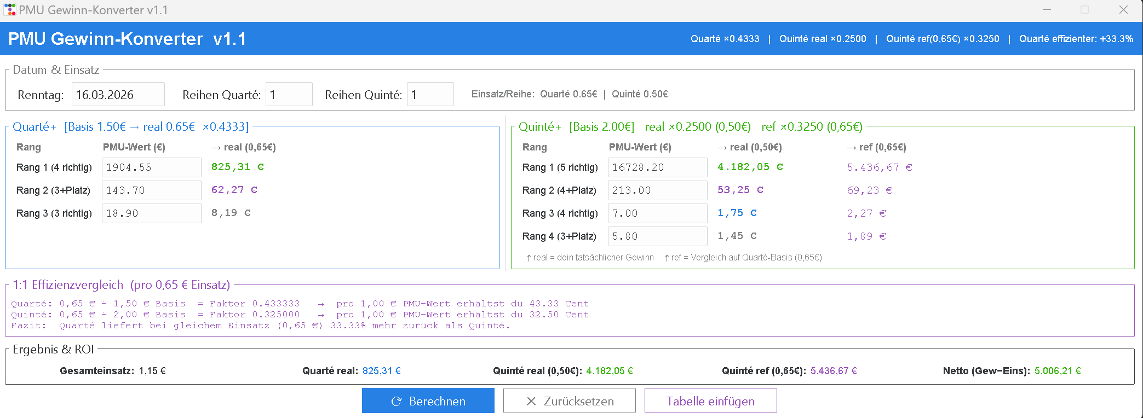Click the Quarté effizienter header label
This screenshot has height=418, width=1143.
click(x=1076, y=39)
